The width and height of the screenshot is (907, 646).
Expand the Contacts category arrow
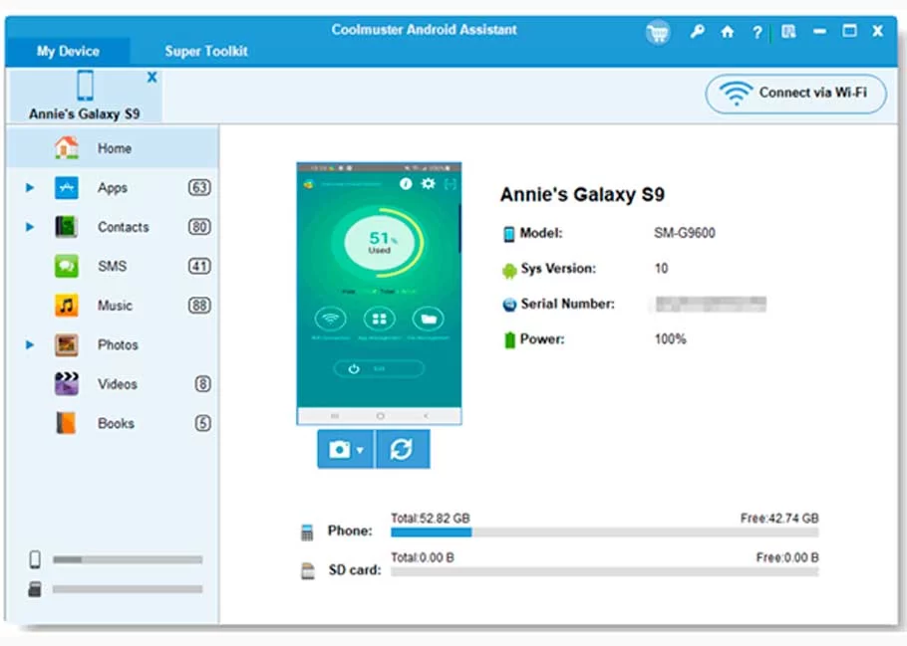click(x=30, y=227)
